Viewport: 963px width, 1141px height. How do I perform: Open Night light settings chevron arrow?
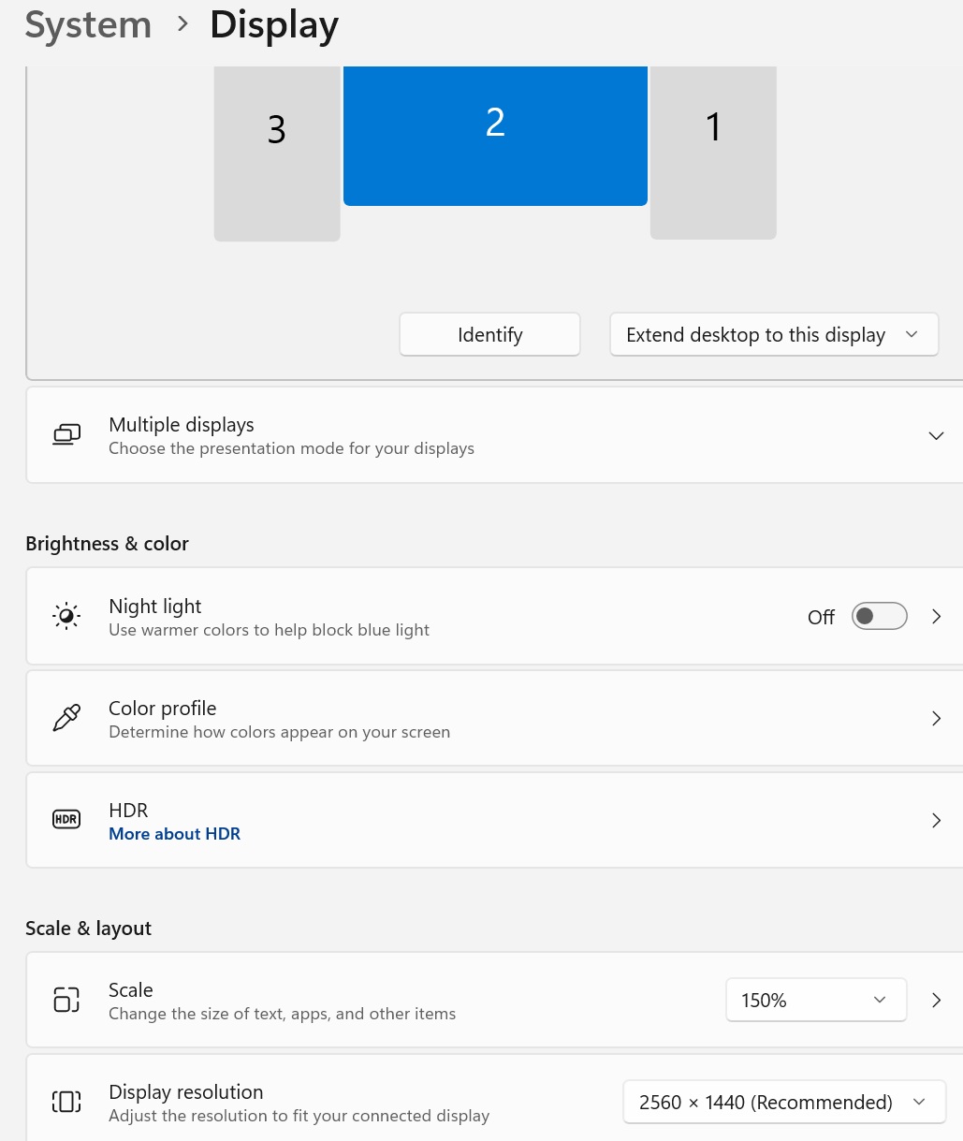tap(936, 616)
